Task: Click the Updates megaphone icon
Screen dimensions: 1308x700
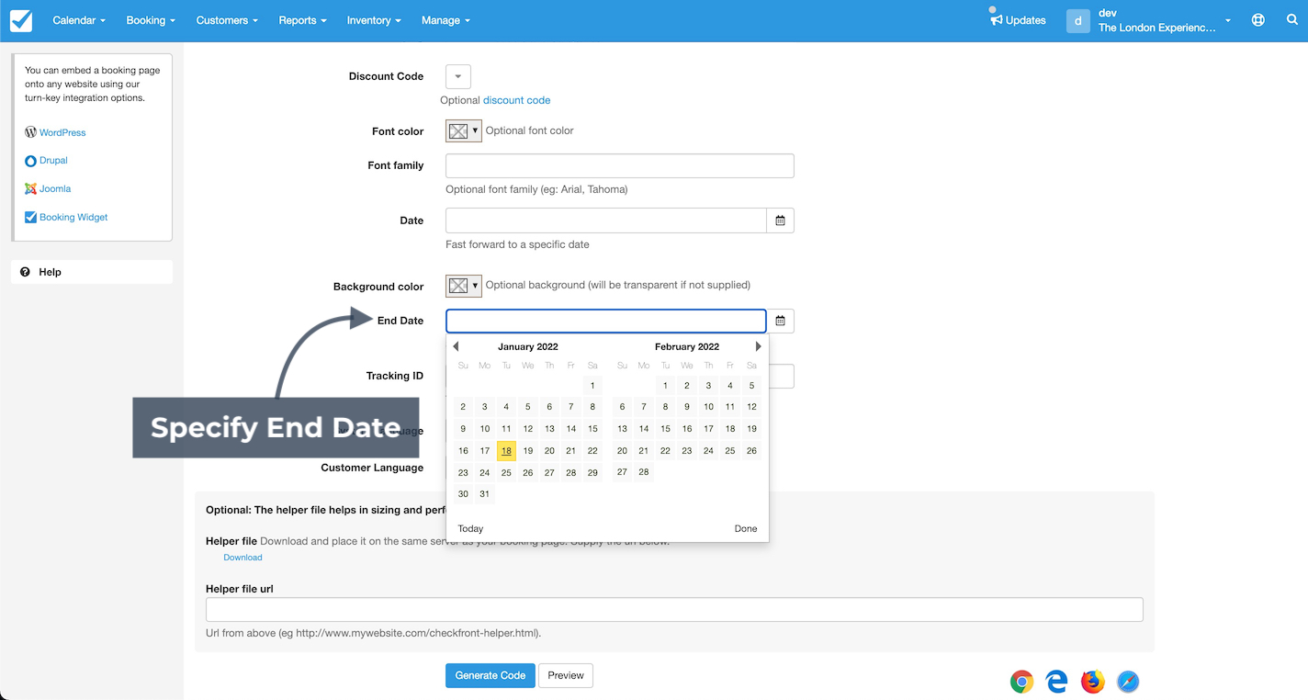Action: (996, 19)
